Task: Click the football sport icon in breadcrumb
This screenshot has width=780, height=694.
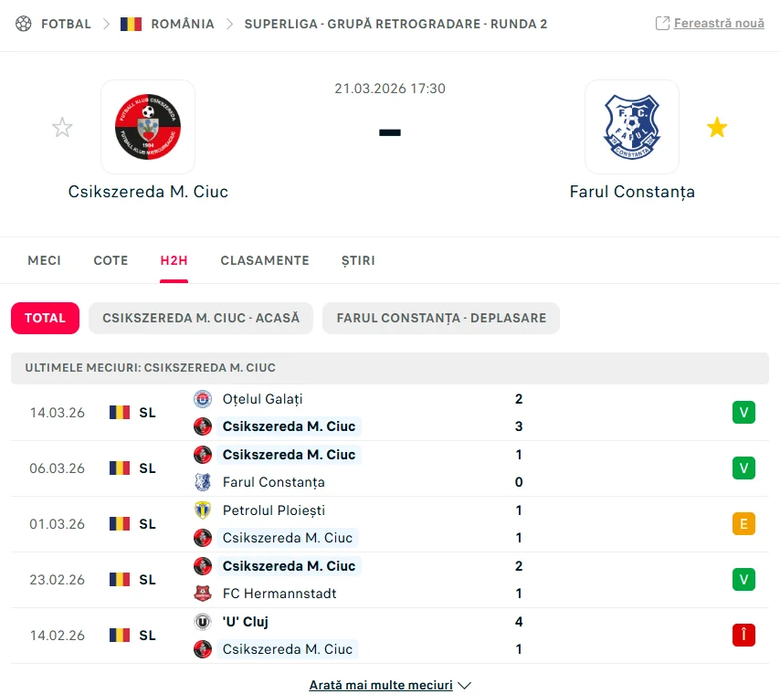Action: pyautogui.click(x=23, y=24)
